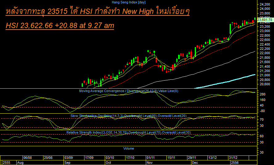Click the Stochastics scale value 70
The height and width of the screenshot is (165, 274).
262,120
